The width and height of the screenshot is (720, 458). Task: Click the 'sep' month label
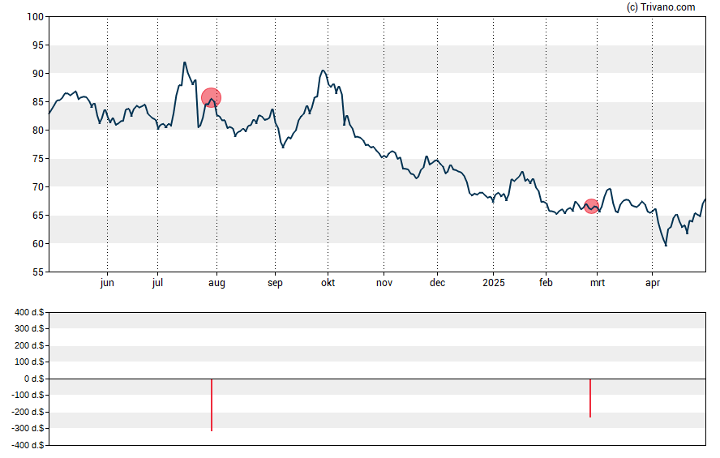(x=275, y=283)
